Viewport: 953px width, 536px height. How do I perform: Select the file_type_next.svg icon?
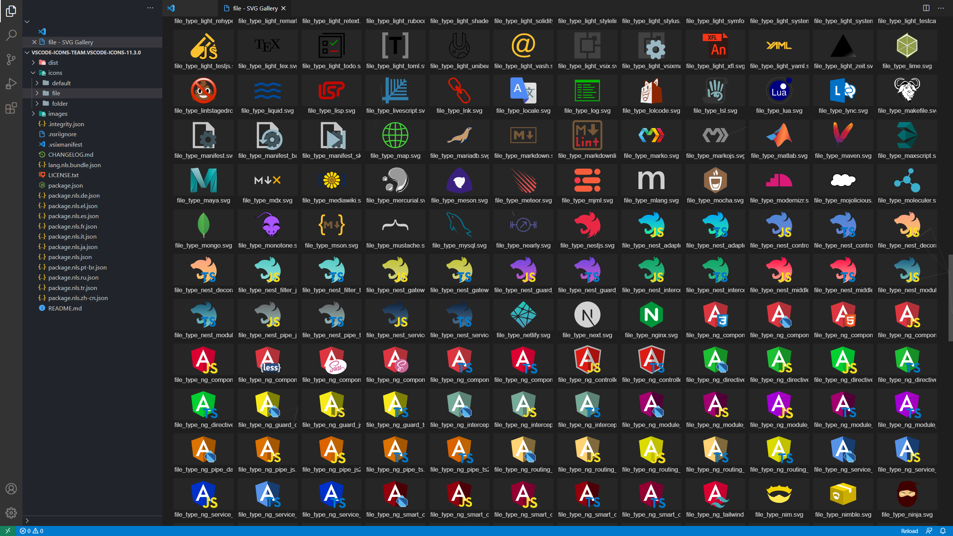tap(587, 315)
